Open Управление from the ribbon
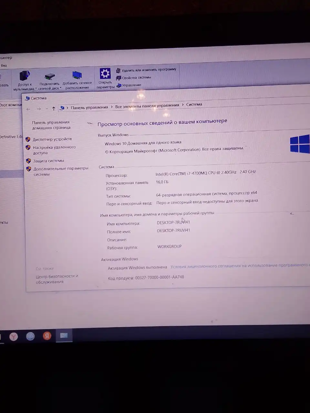This screenshot has height=413, width=310. [x=131, y=86]
